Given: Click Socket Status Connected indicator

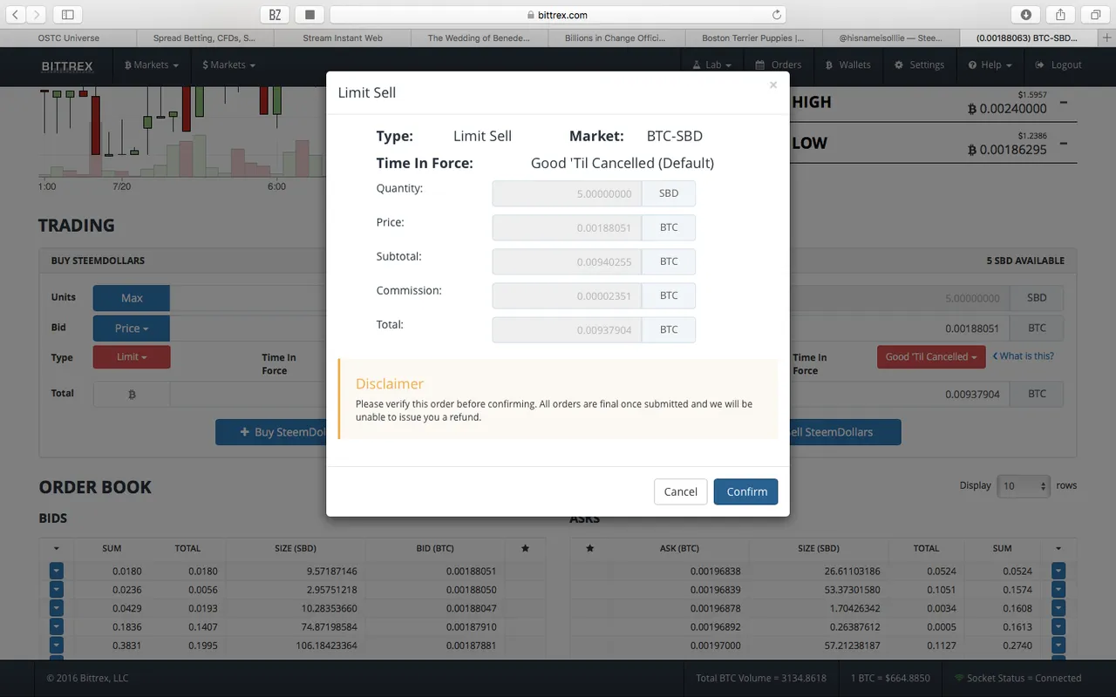Looking at the screenshot, I should pos(1017,678).
